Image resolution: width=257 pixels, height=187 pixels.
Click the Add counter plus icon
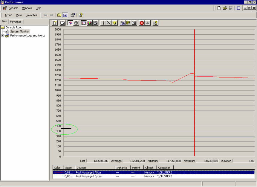(x=103, y=23)
